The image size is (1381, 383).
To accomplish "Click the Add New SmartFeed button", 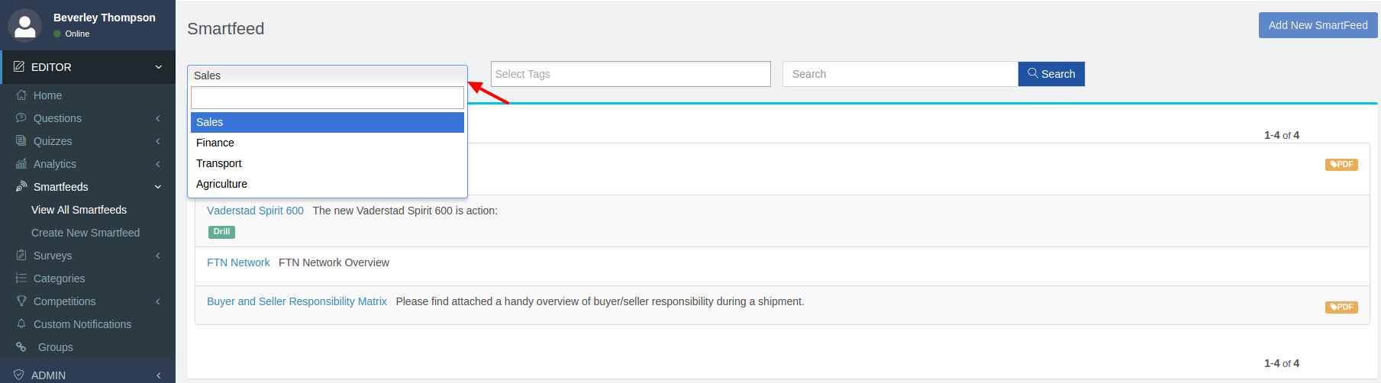I will click(x=1318, y=25).
